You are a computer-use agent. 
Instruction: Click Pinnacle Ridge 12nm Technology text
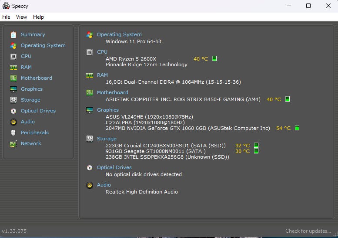[x=147, y=65]
